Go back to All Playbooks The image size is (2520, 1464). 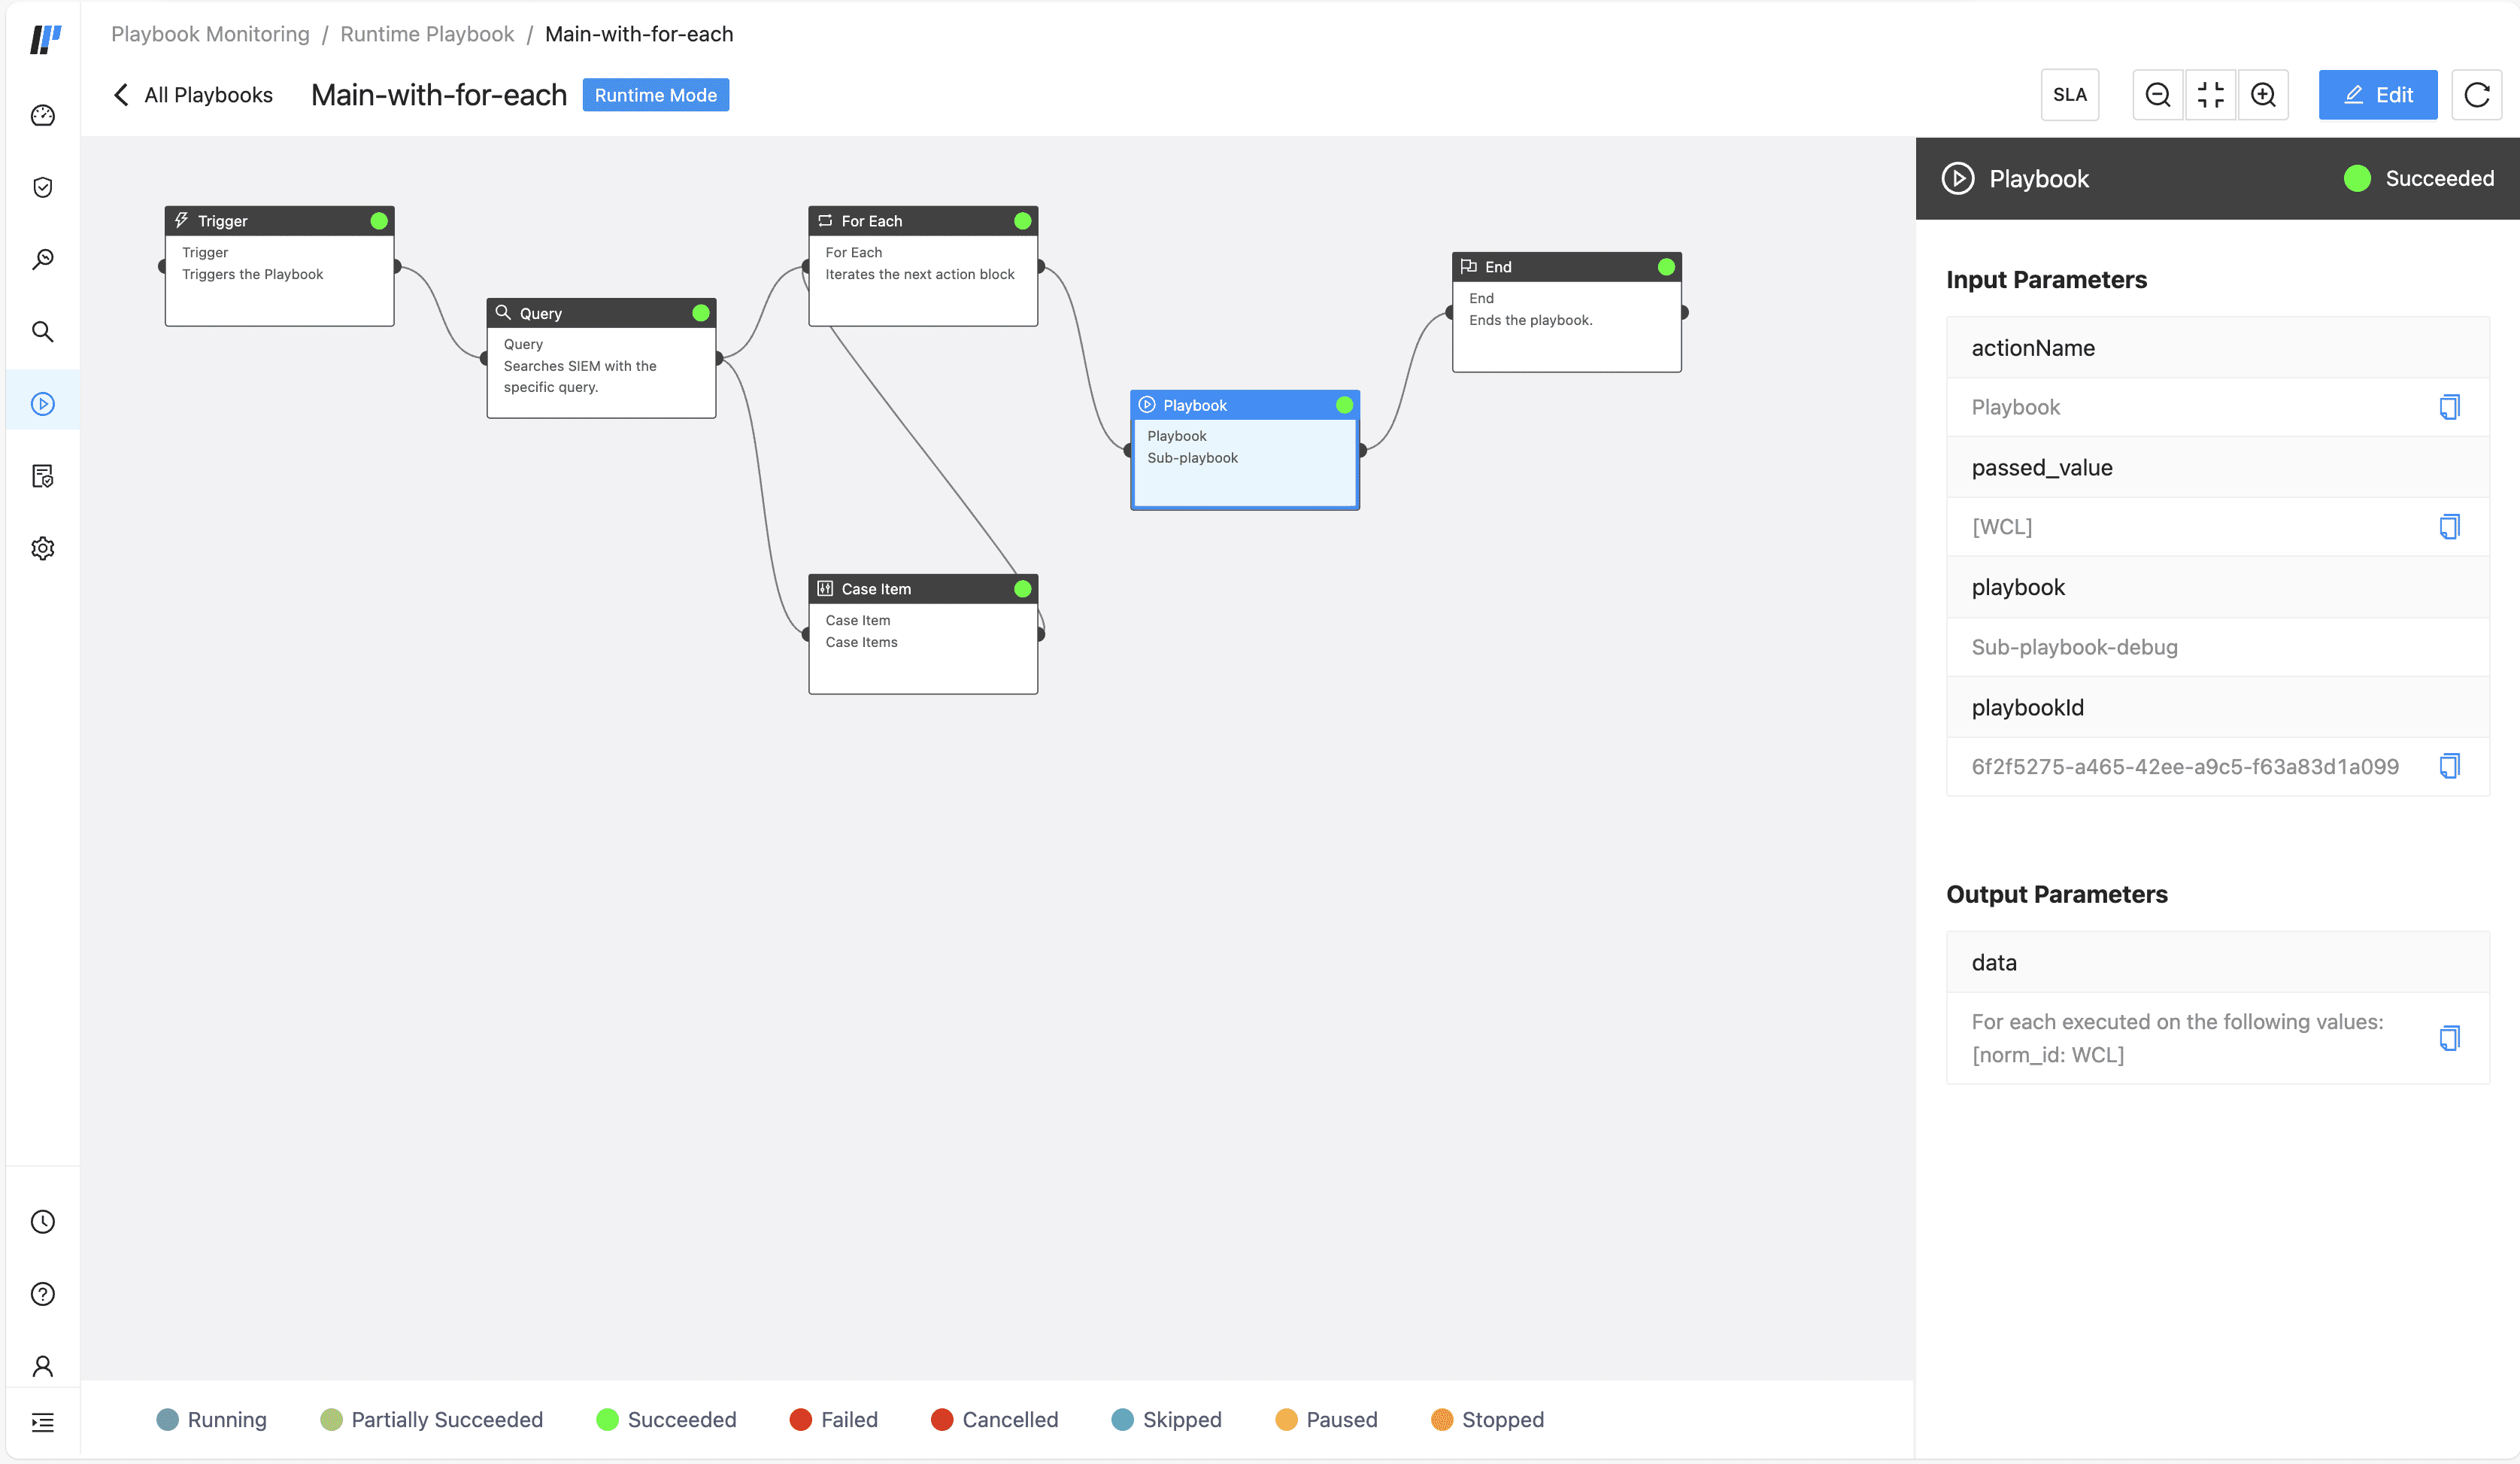coord(193,95)
